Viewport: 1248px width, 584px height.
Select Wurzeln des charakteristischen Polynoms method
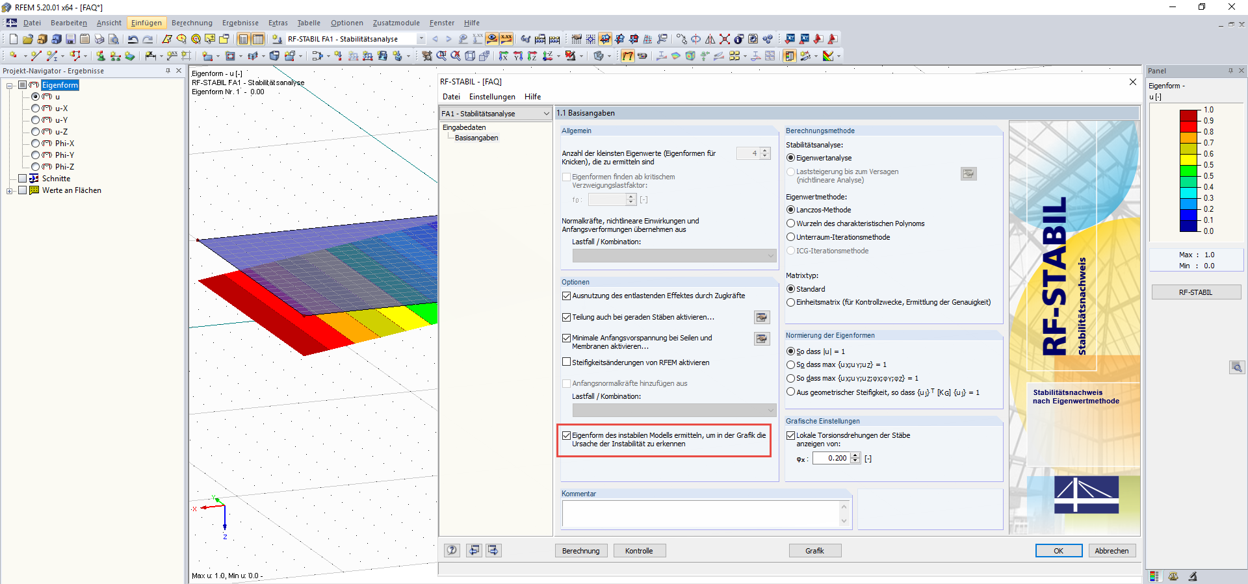coord(790,223)
